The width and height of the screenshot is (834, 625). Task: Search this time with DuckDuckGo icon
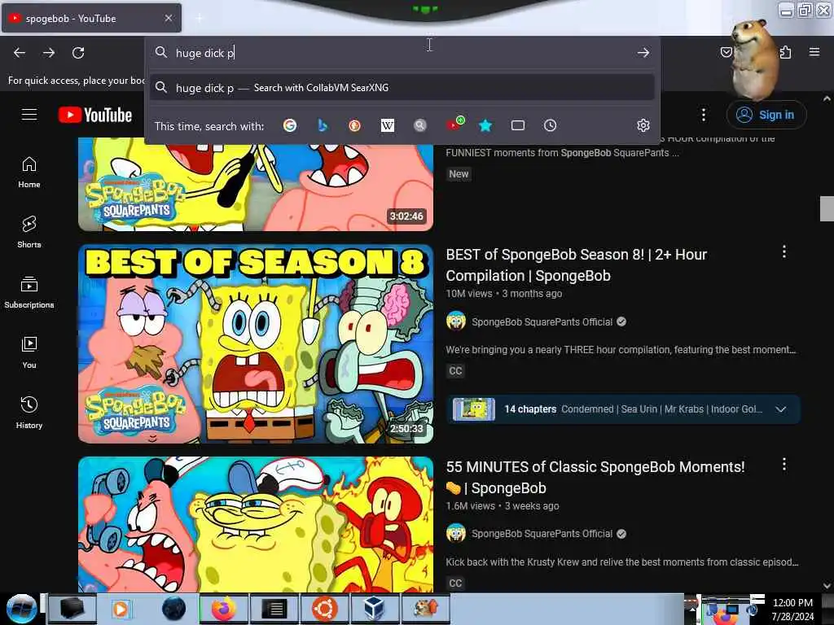(355, 125)
